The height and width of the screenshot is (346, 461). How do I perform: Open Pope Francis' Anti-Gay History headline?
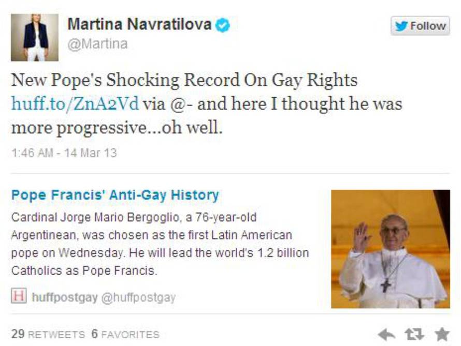coord(115,195)
